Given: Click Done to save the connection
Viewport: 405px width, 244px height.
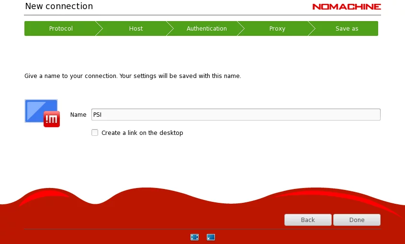Looking at the screenshot, I should [x=357, y=220].
